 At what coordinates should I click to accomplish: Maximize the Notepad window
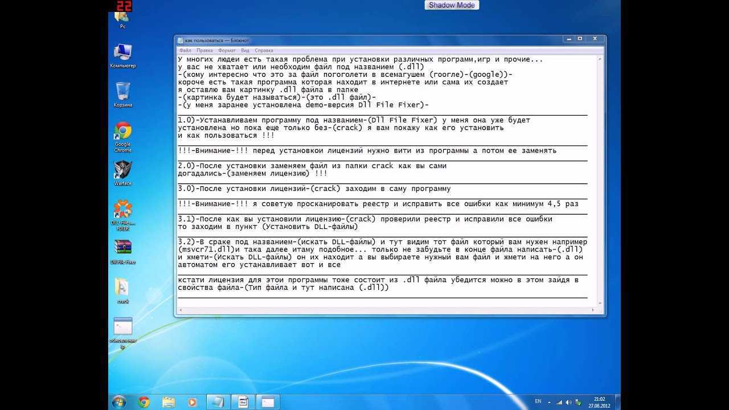coord(580,39)
